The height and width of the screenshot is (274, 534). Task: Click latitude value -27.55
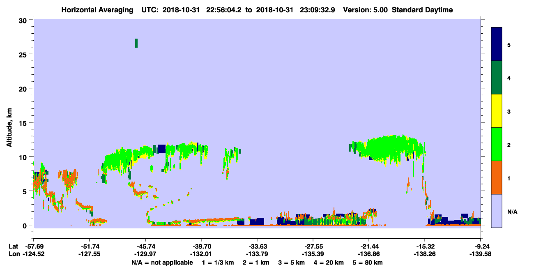[313, 246]
